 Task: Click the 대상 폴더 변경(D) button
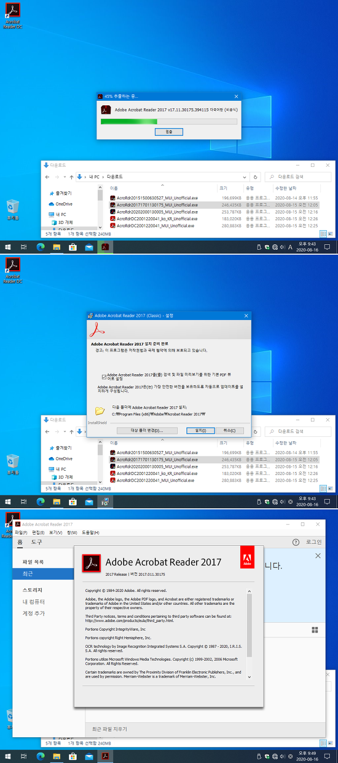pos(148,430)
